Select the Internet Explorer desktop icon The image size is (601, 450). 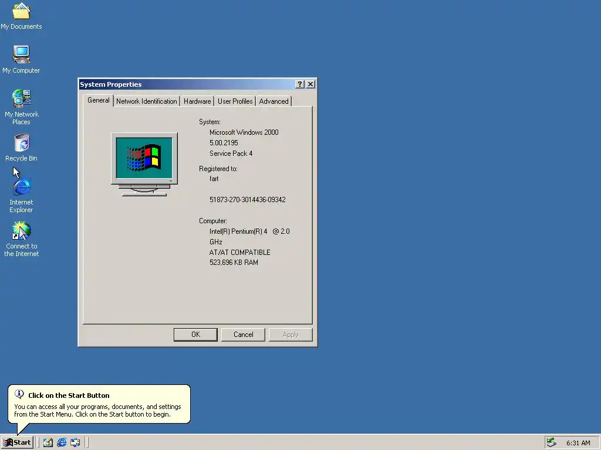(22, 196)
